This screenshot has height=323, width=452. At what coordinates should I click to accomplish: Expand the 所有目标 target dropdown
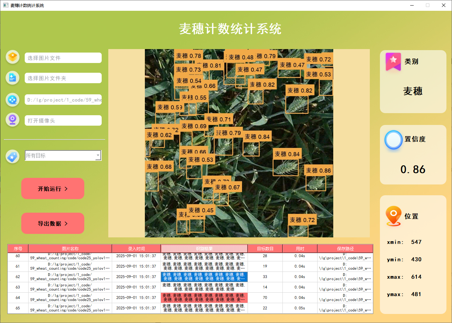click(x=63, y=156)
